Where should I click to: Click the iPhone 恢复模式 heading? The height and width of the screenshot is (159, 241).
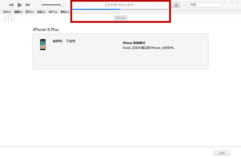point(134,43)
